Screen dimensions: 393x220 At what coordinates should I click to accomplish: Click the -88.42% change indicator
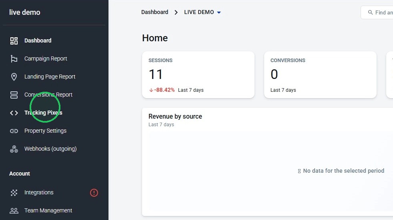click(162, 90)
